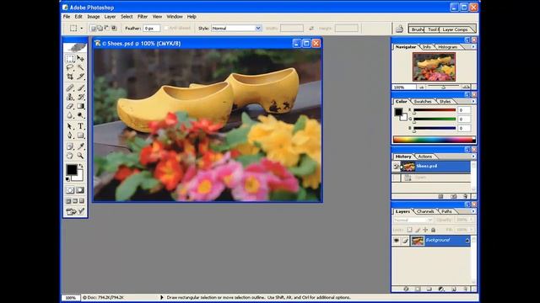Image resolution: width=540 pixels, height=303 pixels.
Task: Select the Type tool
Action: (x=80, y=126)
